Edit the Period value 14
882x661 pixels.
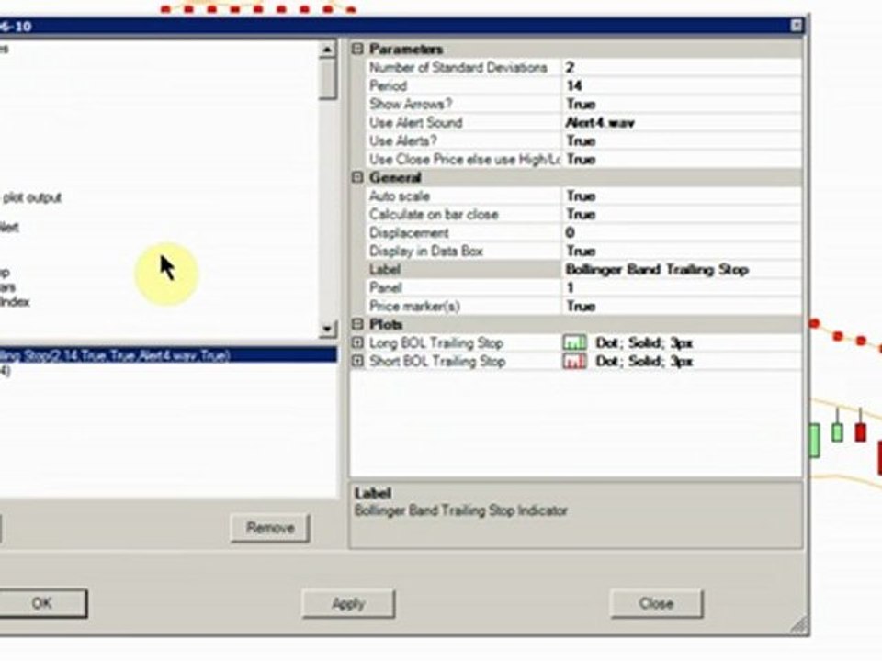coord(682,86)
